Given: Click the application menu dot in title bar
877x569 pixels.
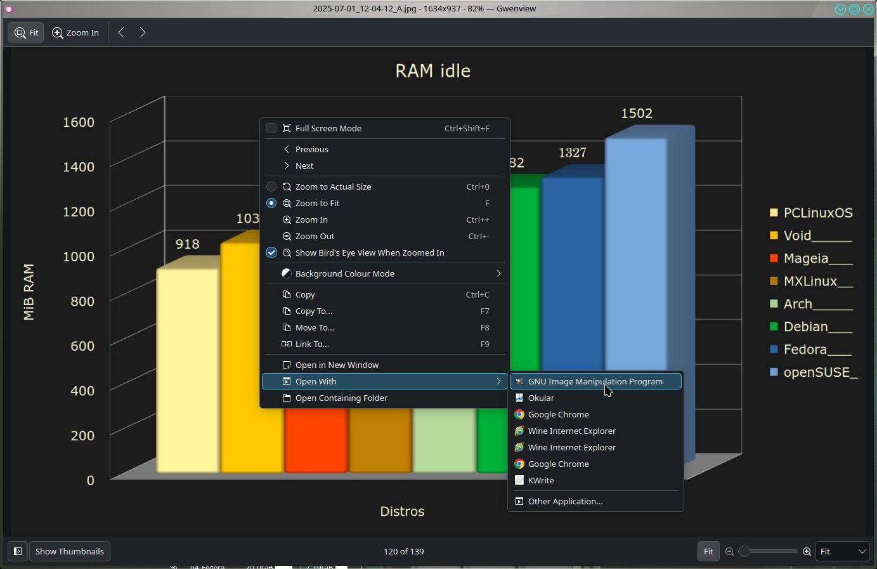Looking at the screenshot, I should pyautogui.click(x=9, y=9).
